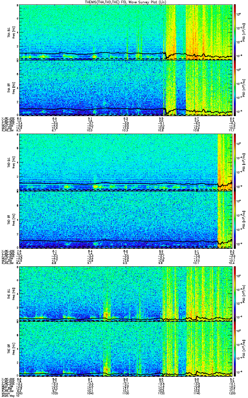Click the X_RE_GSE row label under THA panels
This screenshot has height=398, width=248.
7,118
